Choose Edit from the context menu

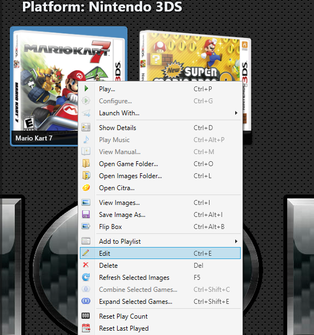click(160, 253)
